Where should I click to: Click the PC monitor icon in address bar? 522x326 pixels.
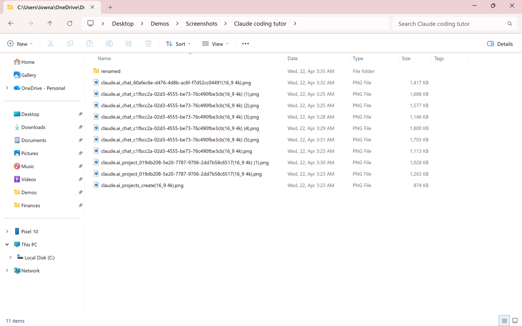(90, 24)
